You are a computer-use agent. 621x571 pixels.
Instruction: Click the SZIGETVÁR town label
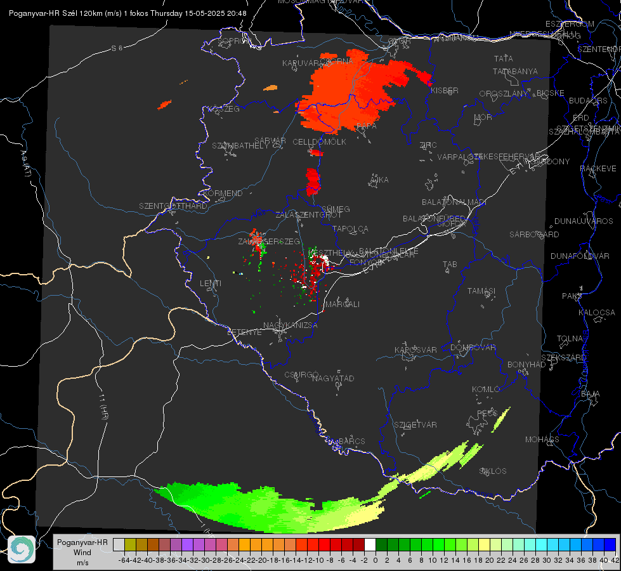(x=415, y=425)
